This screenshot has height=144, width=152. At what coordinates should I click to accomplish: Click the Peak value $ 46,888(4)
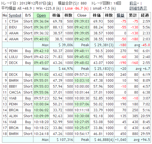tap(104, 140)
